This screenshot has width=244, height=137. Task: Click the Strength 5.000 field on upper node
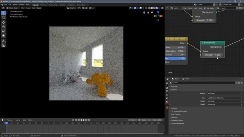204,20
